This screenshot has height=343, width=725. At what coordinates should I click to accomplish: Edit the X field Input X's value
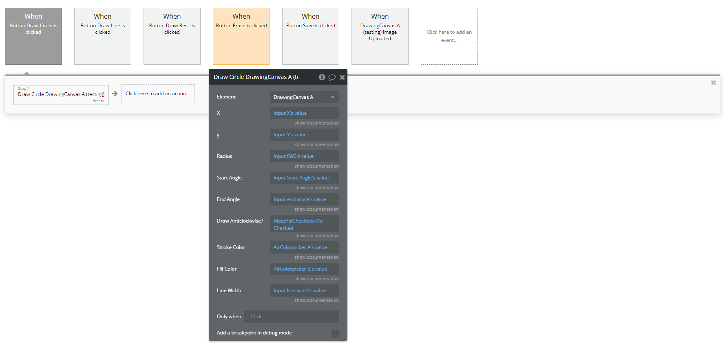click(305, 113)
